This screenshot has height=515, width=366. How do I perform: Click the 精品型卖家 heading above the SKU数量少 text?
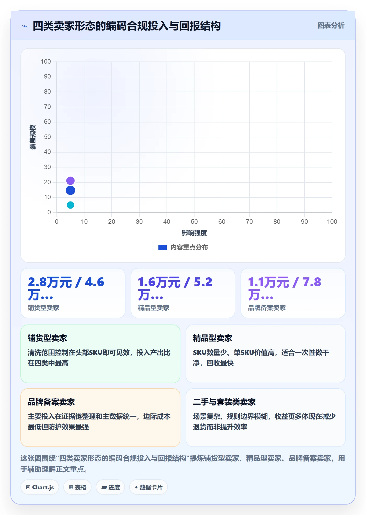212,338
